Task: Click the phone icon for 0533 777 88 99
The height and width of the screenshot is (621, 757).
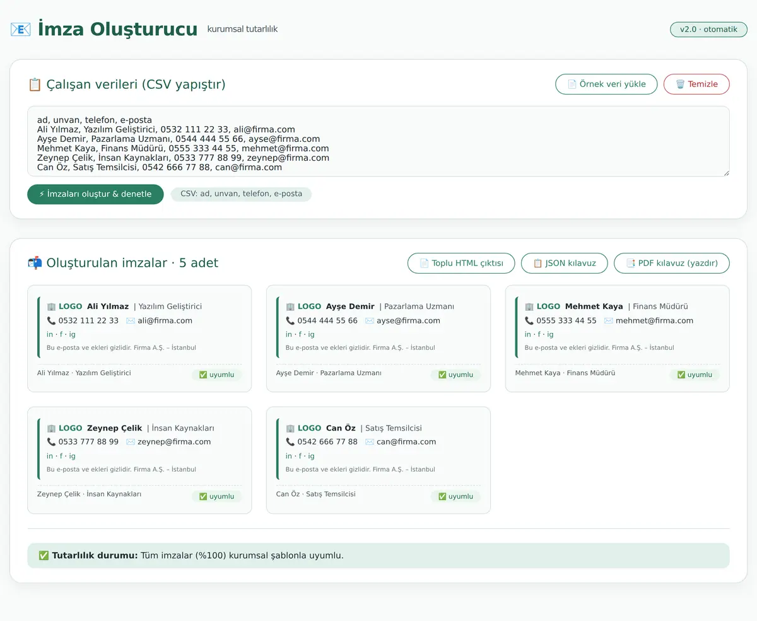Action: point(51,442)
